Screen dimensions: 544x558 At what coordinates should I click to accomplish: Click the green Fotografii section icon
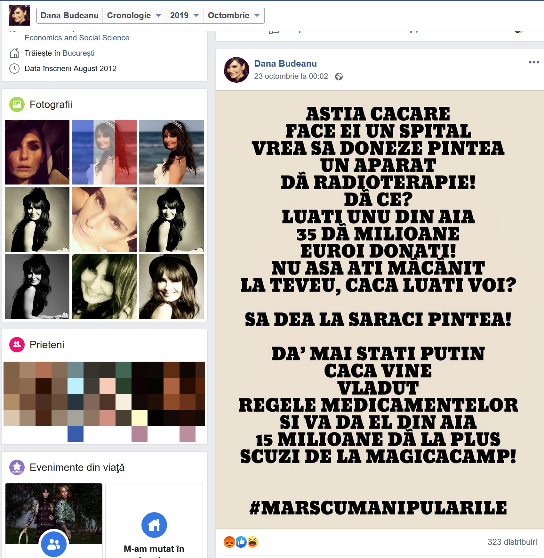click(17, 104)
